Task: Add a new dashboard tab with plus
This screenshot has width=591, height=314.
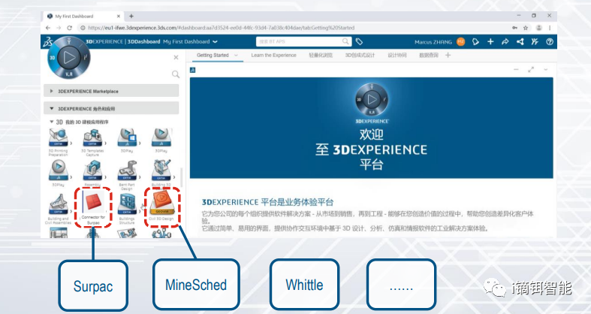Action: 448,56
